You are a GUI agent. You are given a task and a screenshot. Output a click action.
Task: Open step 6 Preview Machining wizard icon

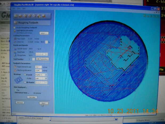(39, 16)
